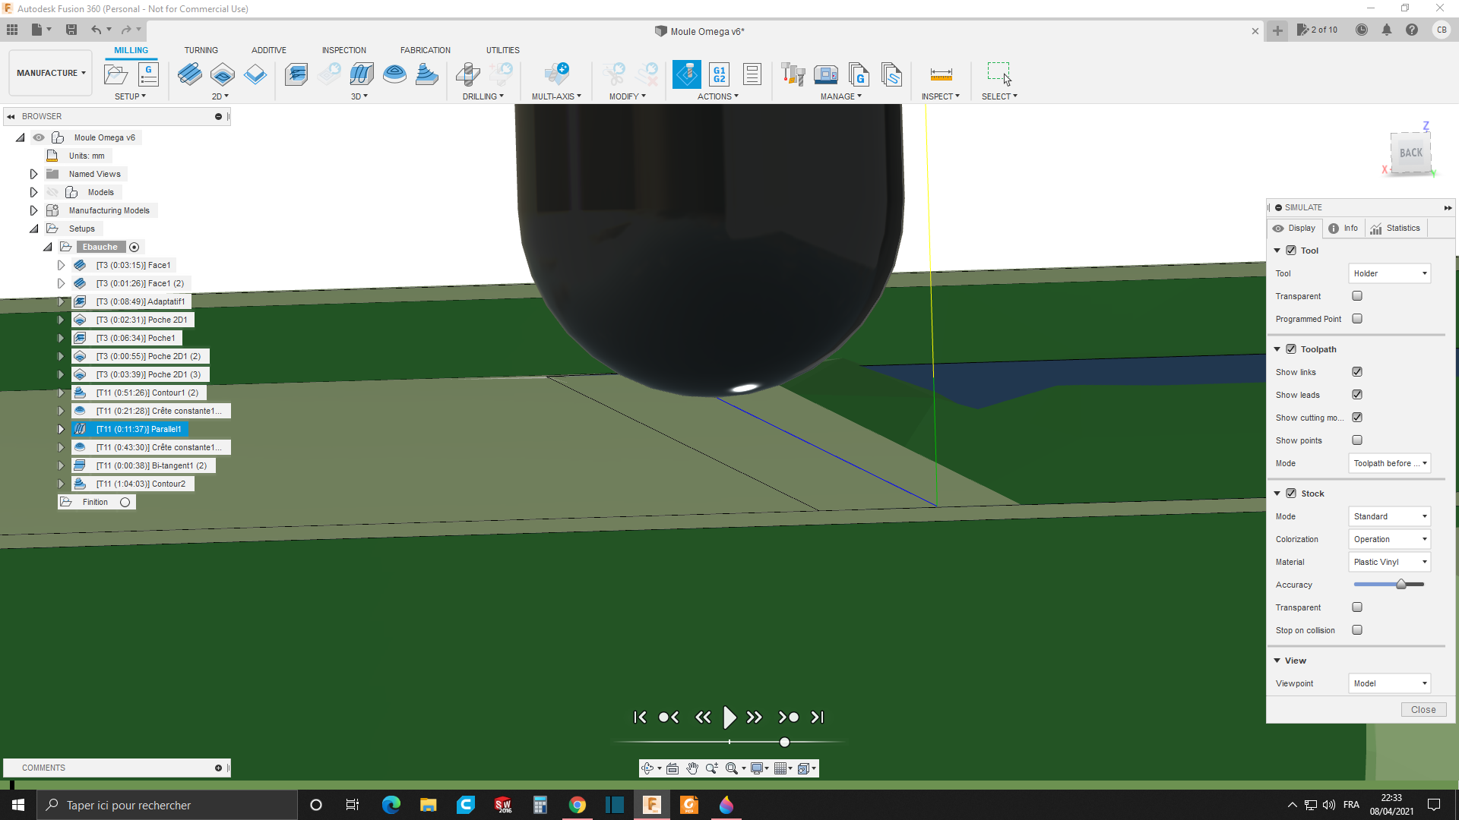Open the Stock Material Plastic Vinyl dropdown

[x=1389, y=562]
